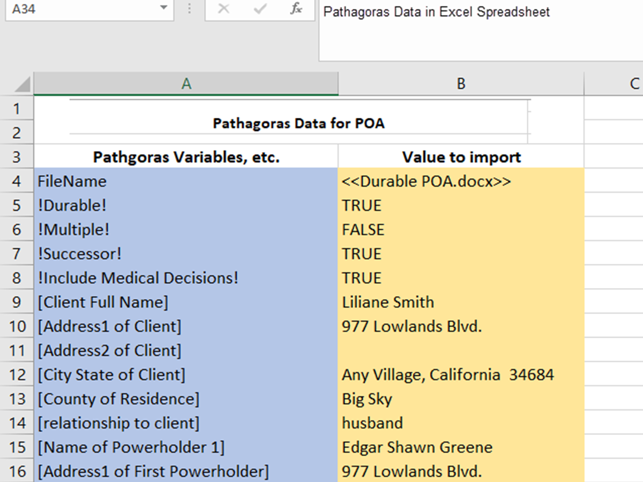The height and width of the screenshot is (482, 643).
Task: Select the [Name of Powerholder 1] cell
Action: point(186,447)
